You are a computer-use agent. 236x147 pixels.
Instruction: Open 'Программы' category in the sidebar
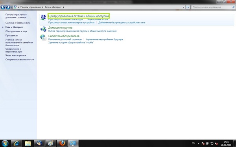(x=11, y=35)
